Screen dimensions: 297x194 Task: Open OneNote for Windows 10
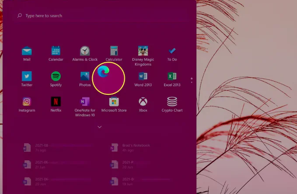coord(85,107)
